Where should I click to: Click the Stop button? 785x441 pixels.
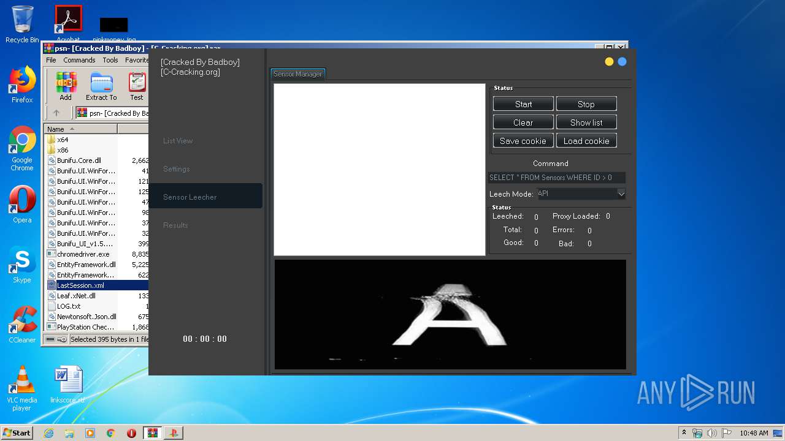tap(586, 104)
